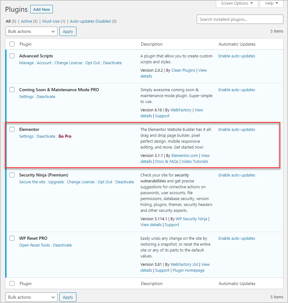Apply the selected bulk action
This screenshot has width=288, height=303.
point(68,31)
